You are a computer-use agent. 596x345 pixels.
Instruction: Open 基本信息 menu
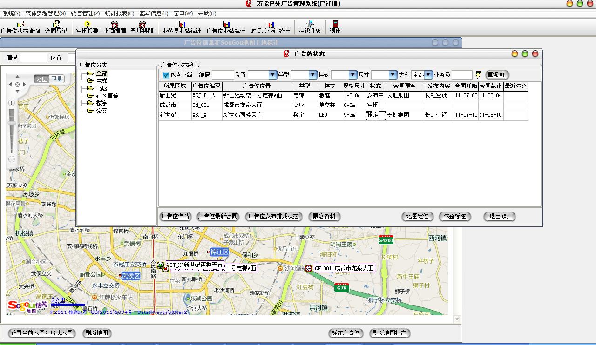[154, 13]
